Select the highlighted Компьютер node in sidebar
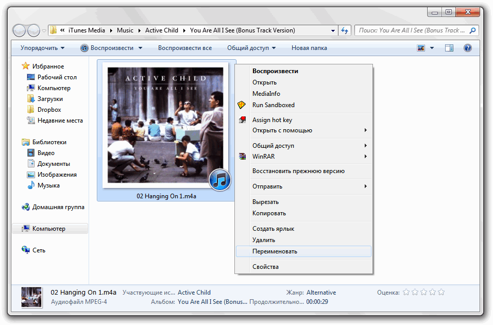 tap(49, 229)
